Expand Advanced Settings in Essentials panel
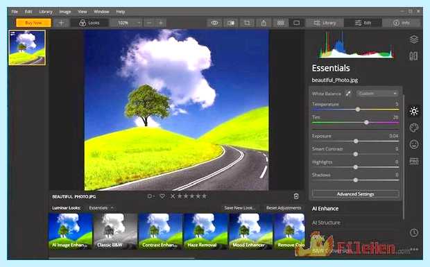430x267 pixels. (355, 194)
